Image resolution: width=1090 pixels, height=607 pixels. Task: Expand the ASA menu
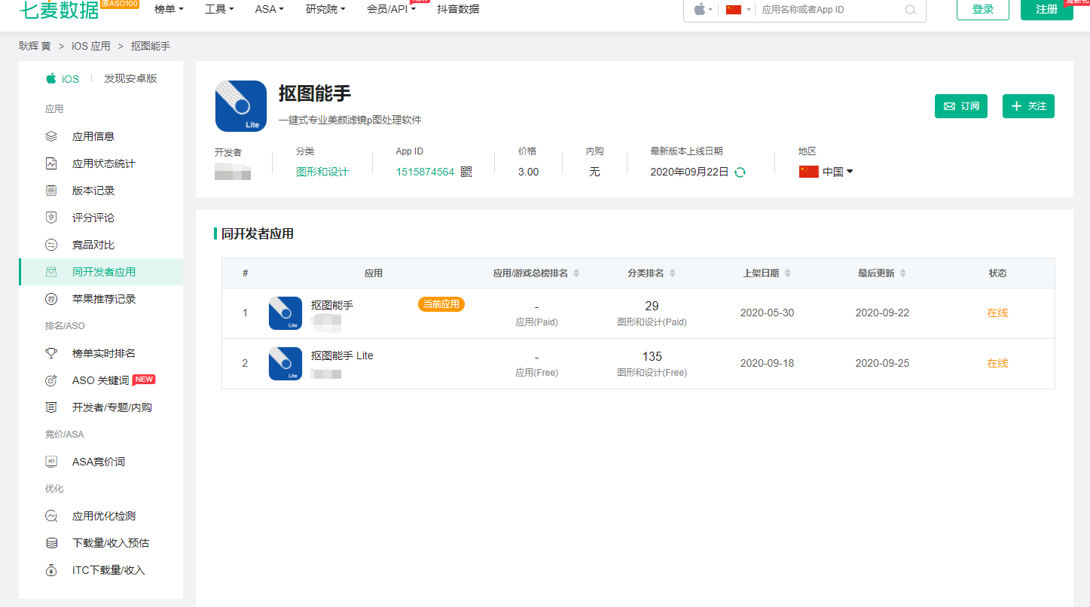tap(270, 9)
